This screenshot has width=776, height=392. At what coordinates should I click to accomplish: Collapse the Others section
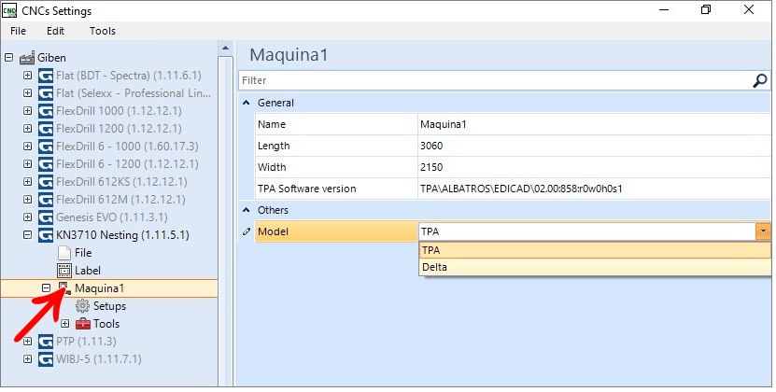click(x=246, y=210)
